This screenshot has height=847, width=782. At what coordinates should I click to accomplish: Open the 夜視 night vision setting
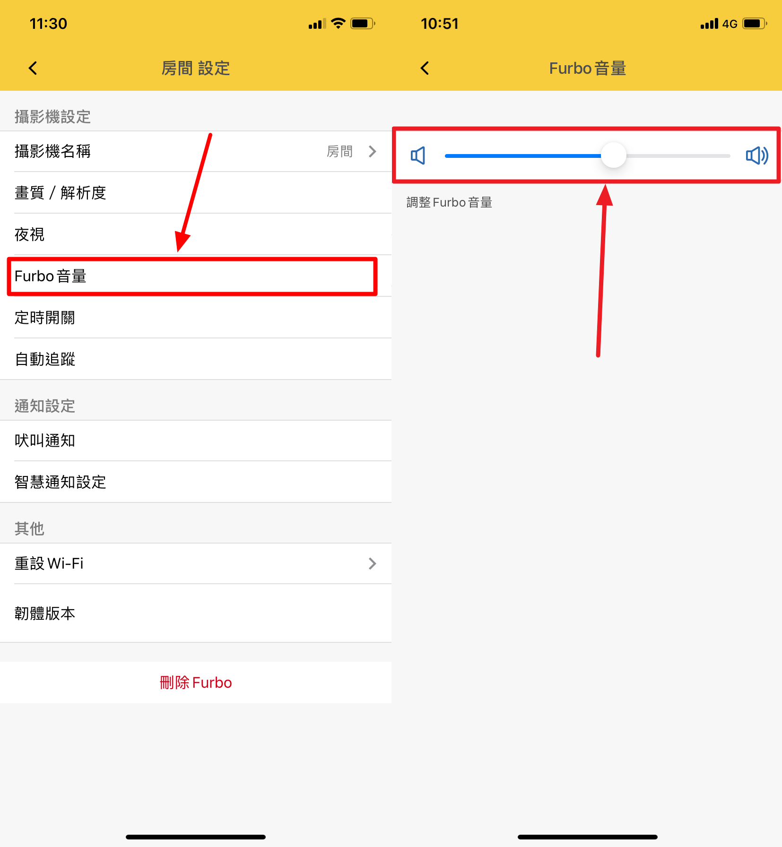click(196, 234)
